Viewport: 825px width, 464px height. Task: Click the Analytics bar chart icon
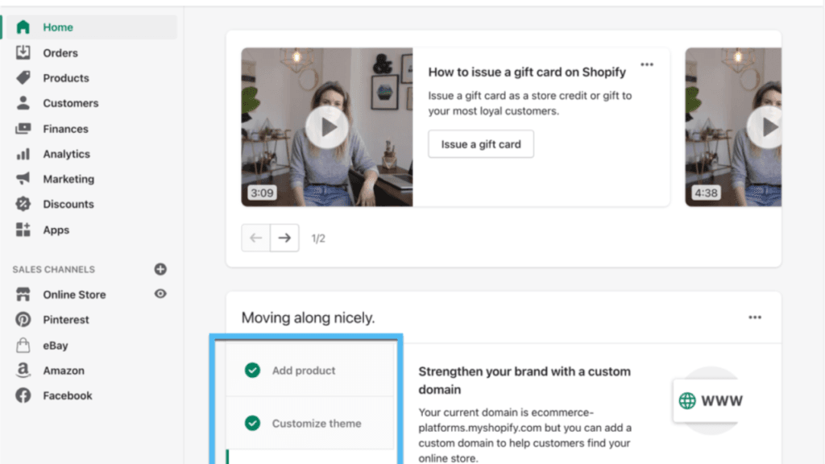pyautogui.click(x=23, y=154)
